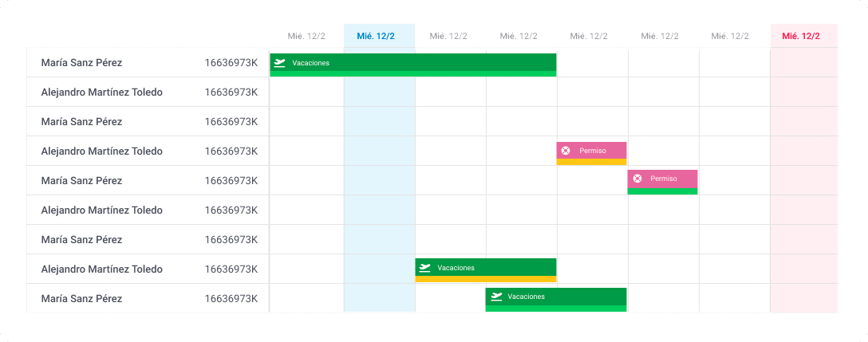868x342 pixels.
Task: Click the airplane icon on the yellow-striped Vacaciones bar
Action: click(424, 268)
